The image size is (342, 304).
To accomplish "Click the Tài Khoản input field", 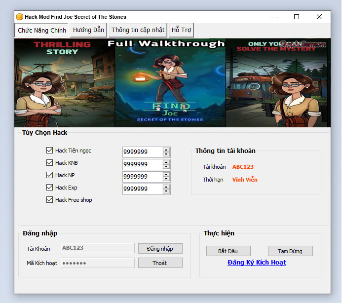I will point(98,248).
